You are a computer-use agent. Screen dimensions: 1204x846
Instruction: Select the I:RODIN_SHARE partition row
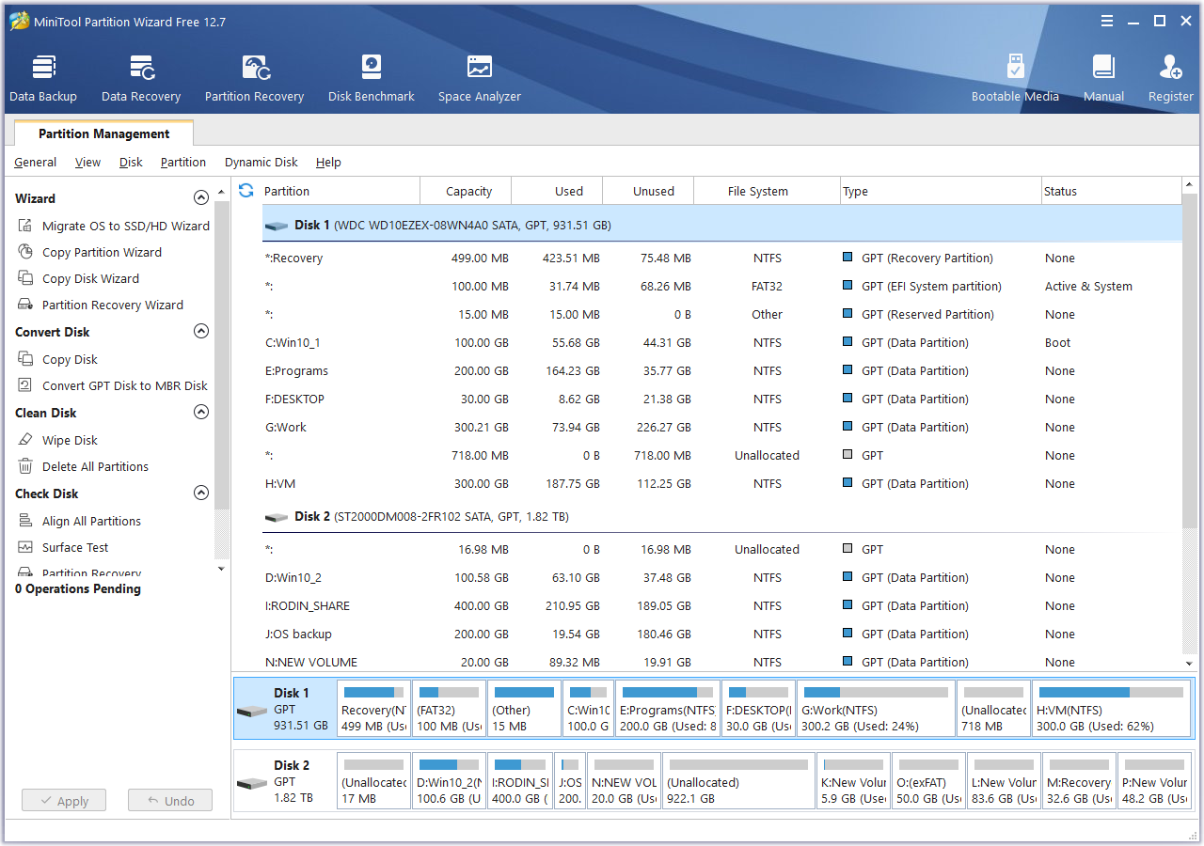click(x=721, y=606)
